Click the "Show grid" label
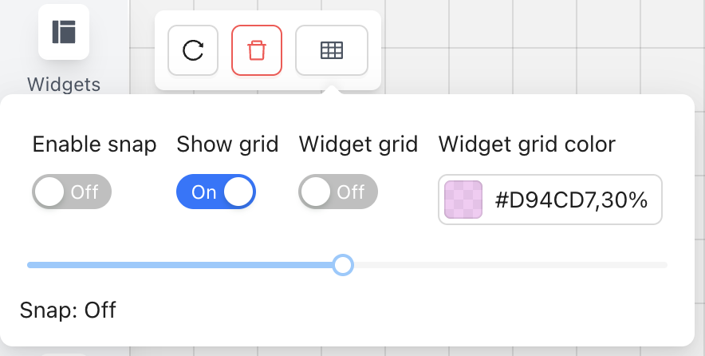 227,144
